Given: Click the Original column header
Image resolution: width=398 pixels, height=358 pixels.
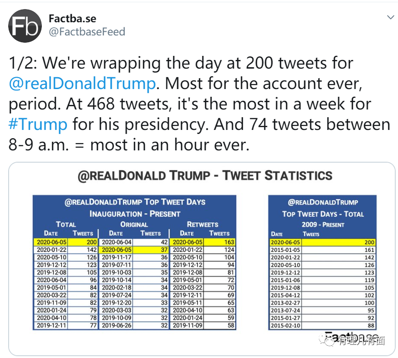Looking at the screenshot, I should pyautogui.click(x=134, y=224).
